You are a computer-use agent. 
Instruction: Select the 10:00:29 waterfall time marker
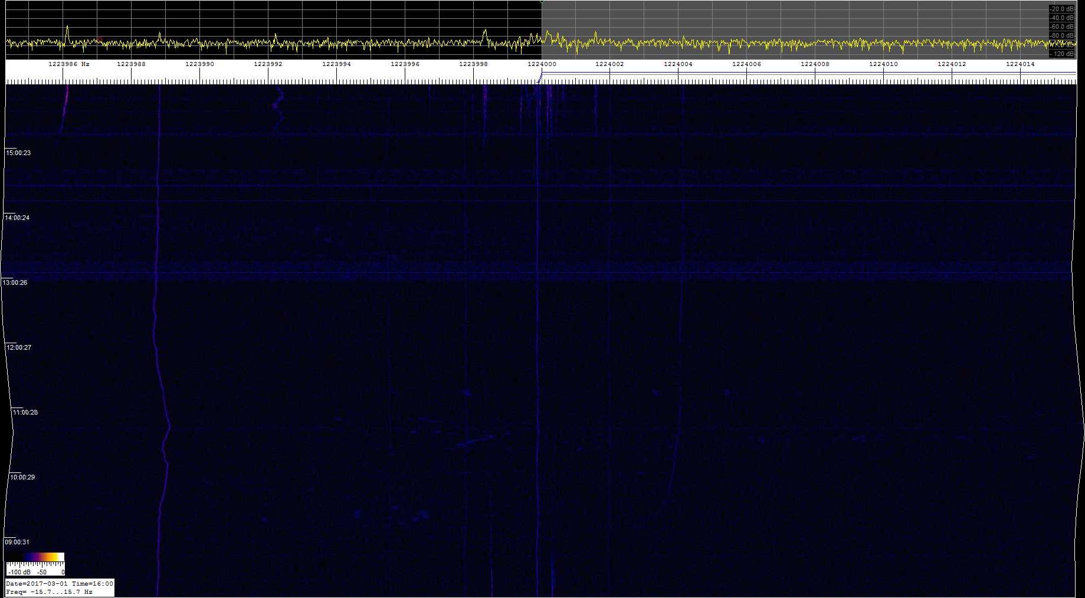[x=22, y=477]
